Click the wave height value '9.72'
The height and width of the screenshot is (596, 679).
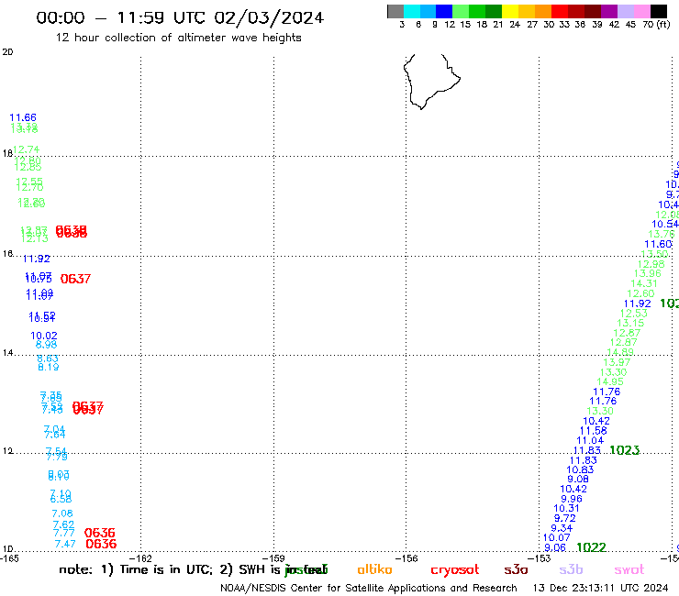click(x=564, y=518)
